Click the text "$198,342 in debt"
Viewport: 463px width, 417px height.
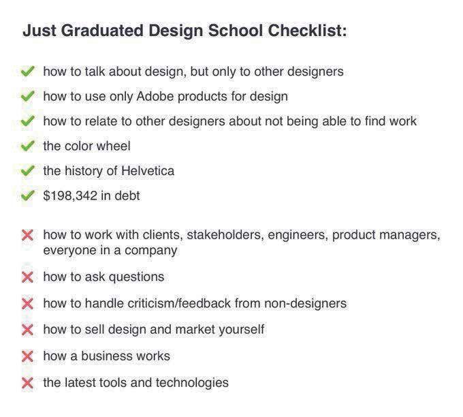click(x=91, y=196)
